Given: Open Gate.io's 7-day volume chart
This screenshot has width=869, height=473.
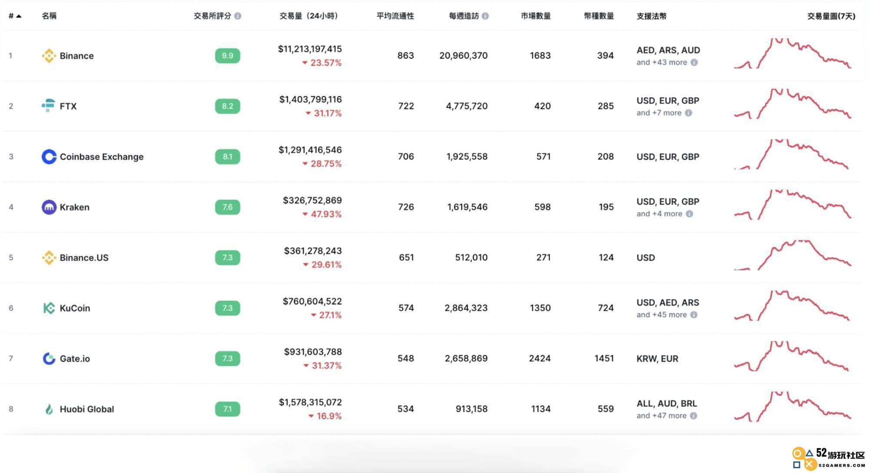Looking at the screenshot, I should (x=791, y=356).
